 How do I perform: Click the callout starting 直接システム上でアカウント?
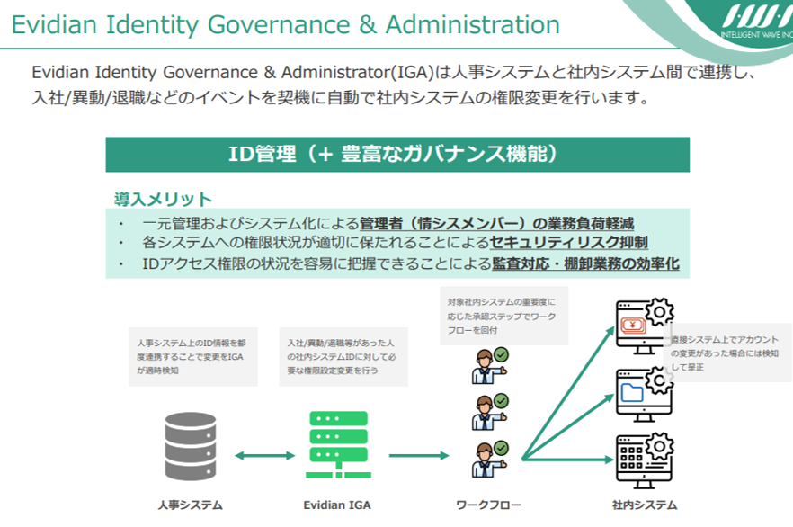click(x=727, y=353)
